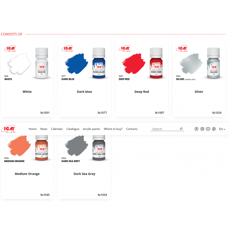Open the Where to buy? link
This screenshot has width=229, height=229.
click(x=113, y=129)
